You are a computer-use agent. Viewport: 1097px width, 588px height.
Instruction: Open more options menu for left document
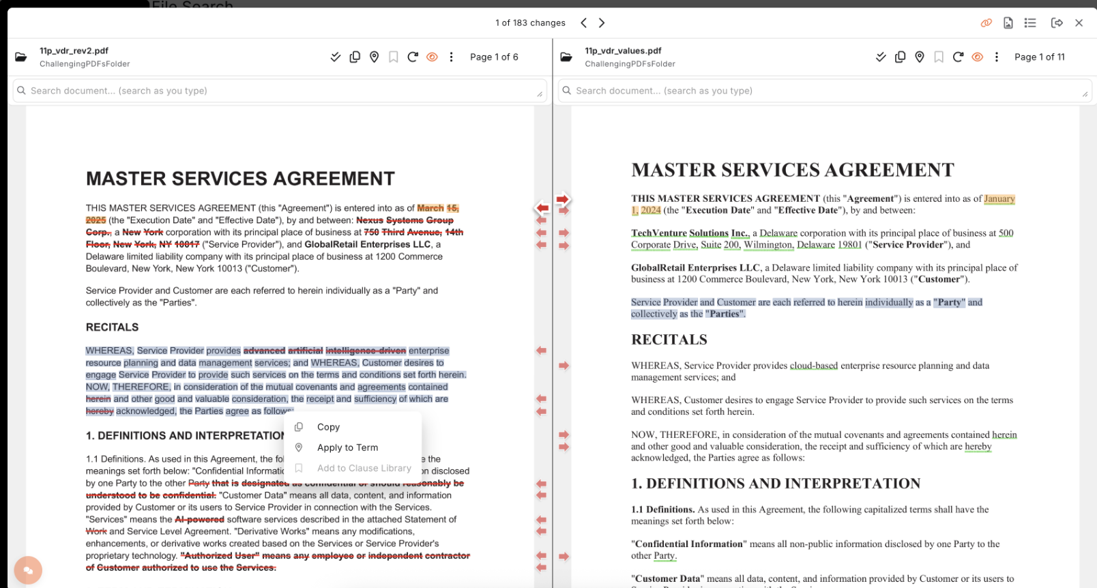451,57
